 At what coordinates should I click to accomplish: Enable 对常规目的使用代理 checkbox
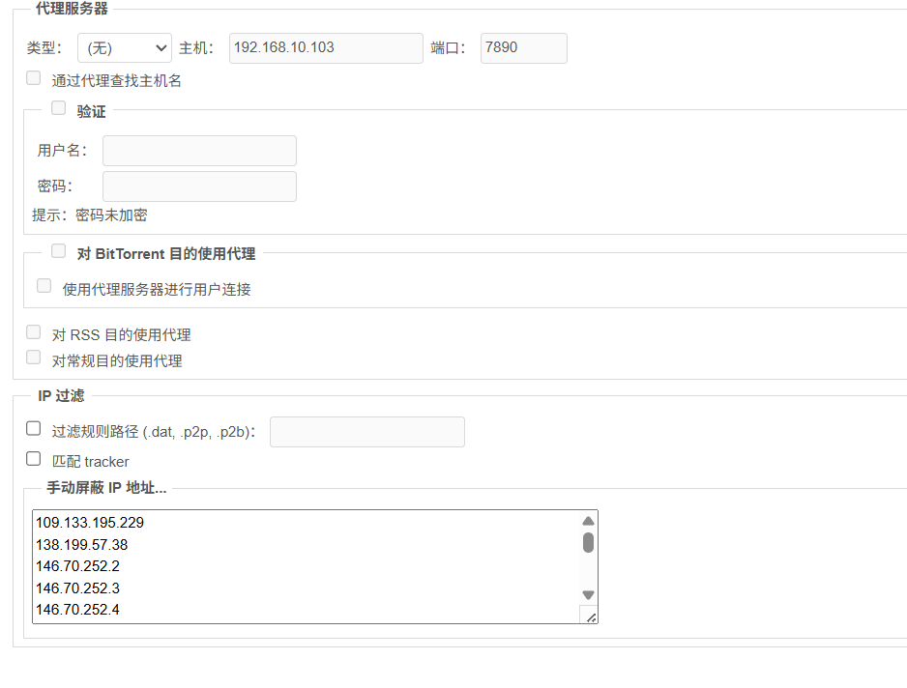point(34,358)
